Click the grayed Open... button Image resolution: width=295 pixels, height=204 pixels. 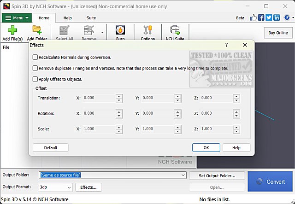[x=217, y=187]
